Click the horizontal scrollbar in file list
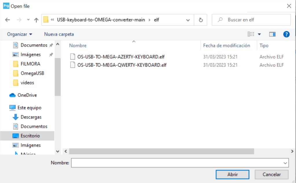The width and height of the screenshot is (296, 183). pyautogui.click(x=161, y=151)
